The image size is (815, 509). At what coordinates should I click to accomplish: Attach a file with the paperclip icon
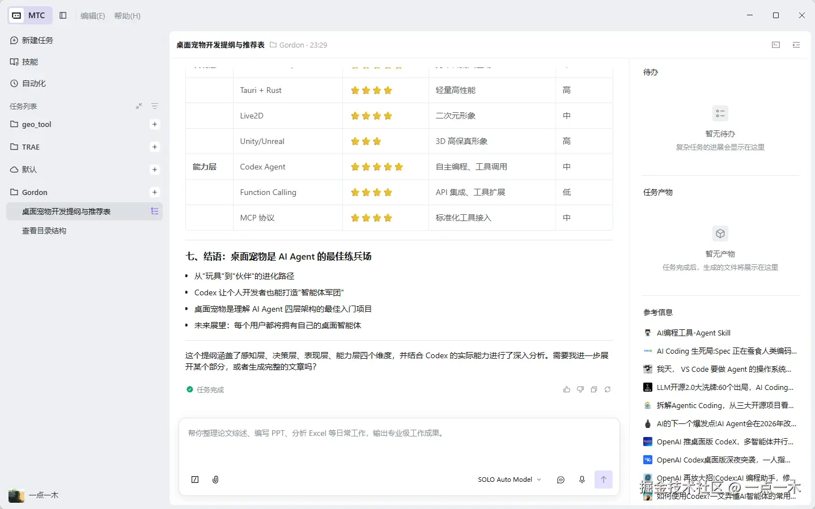coord(215,480)
